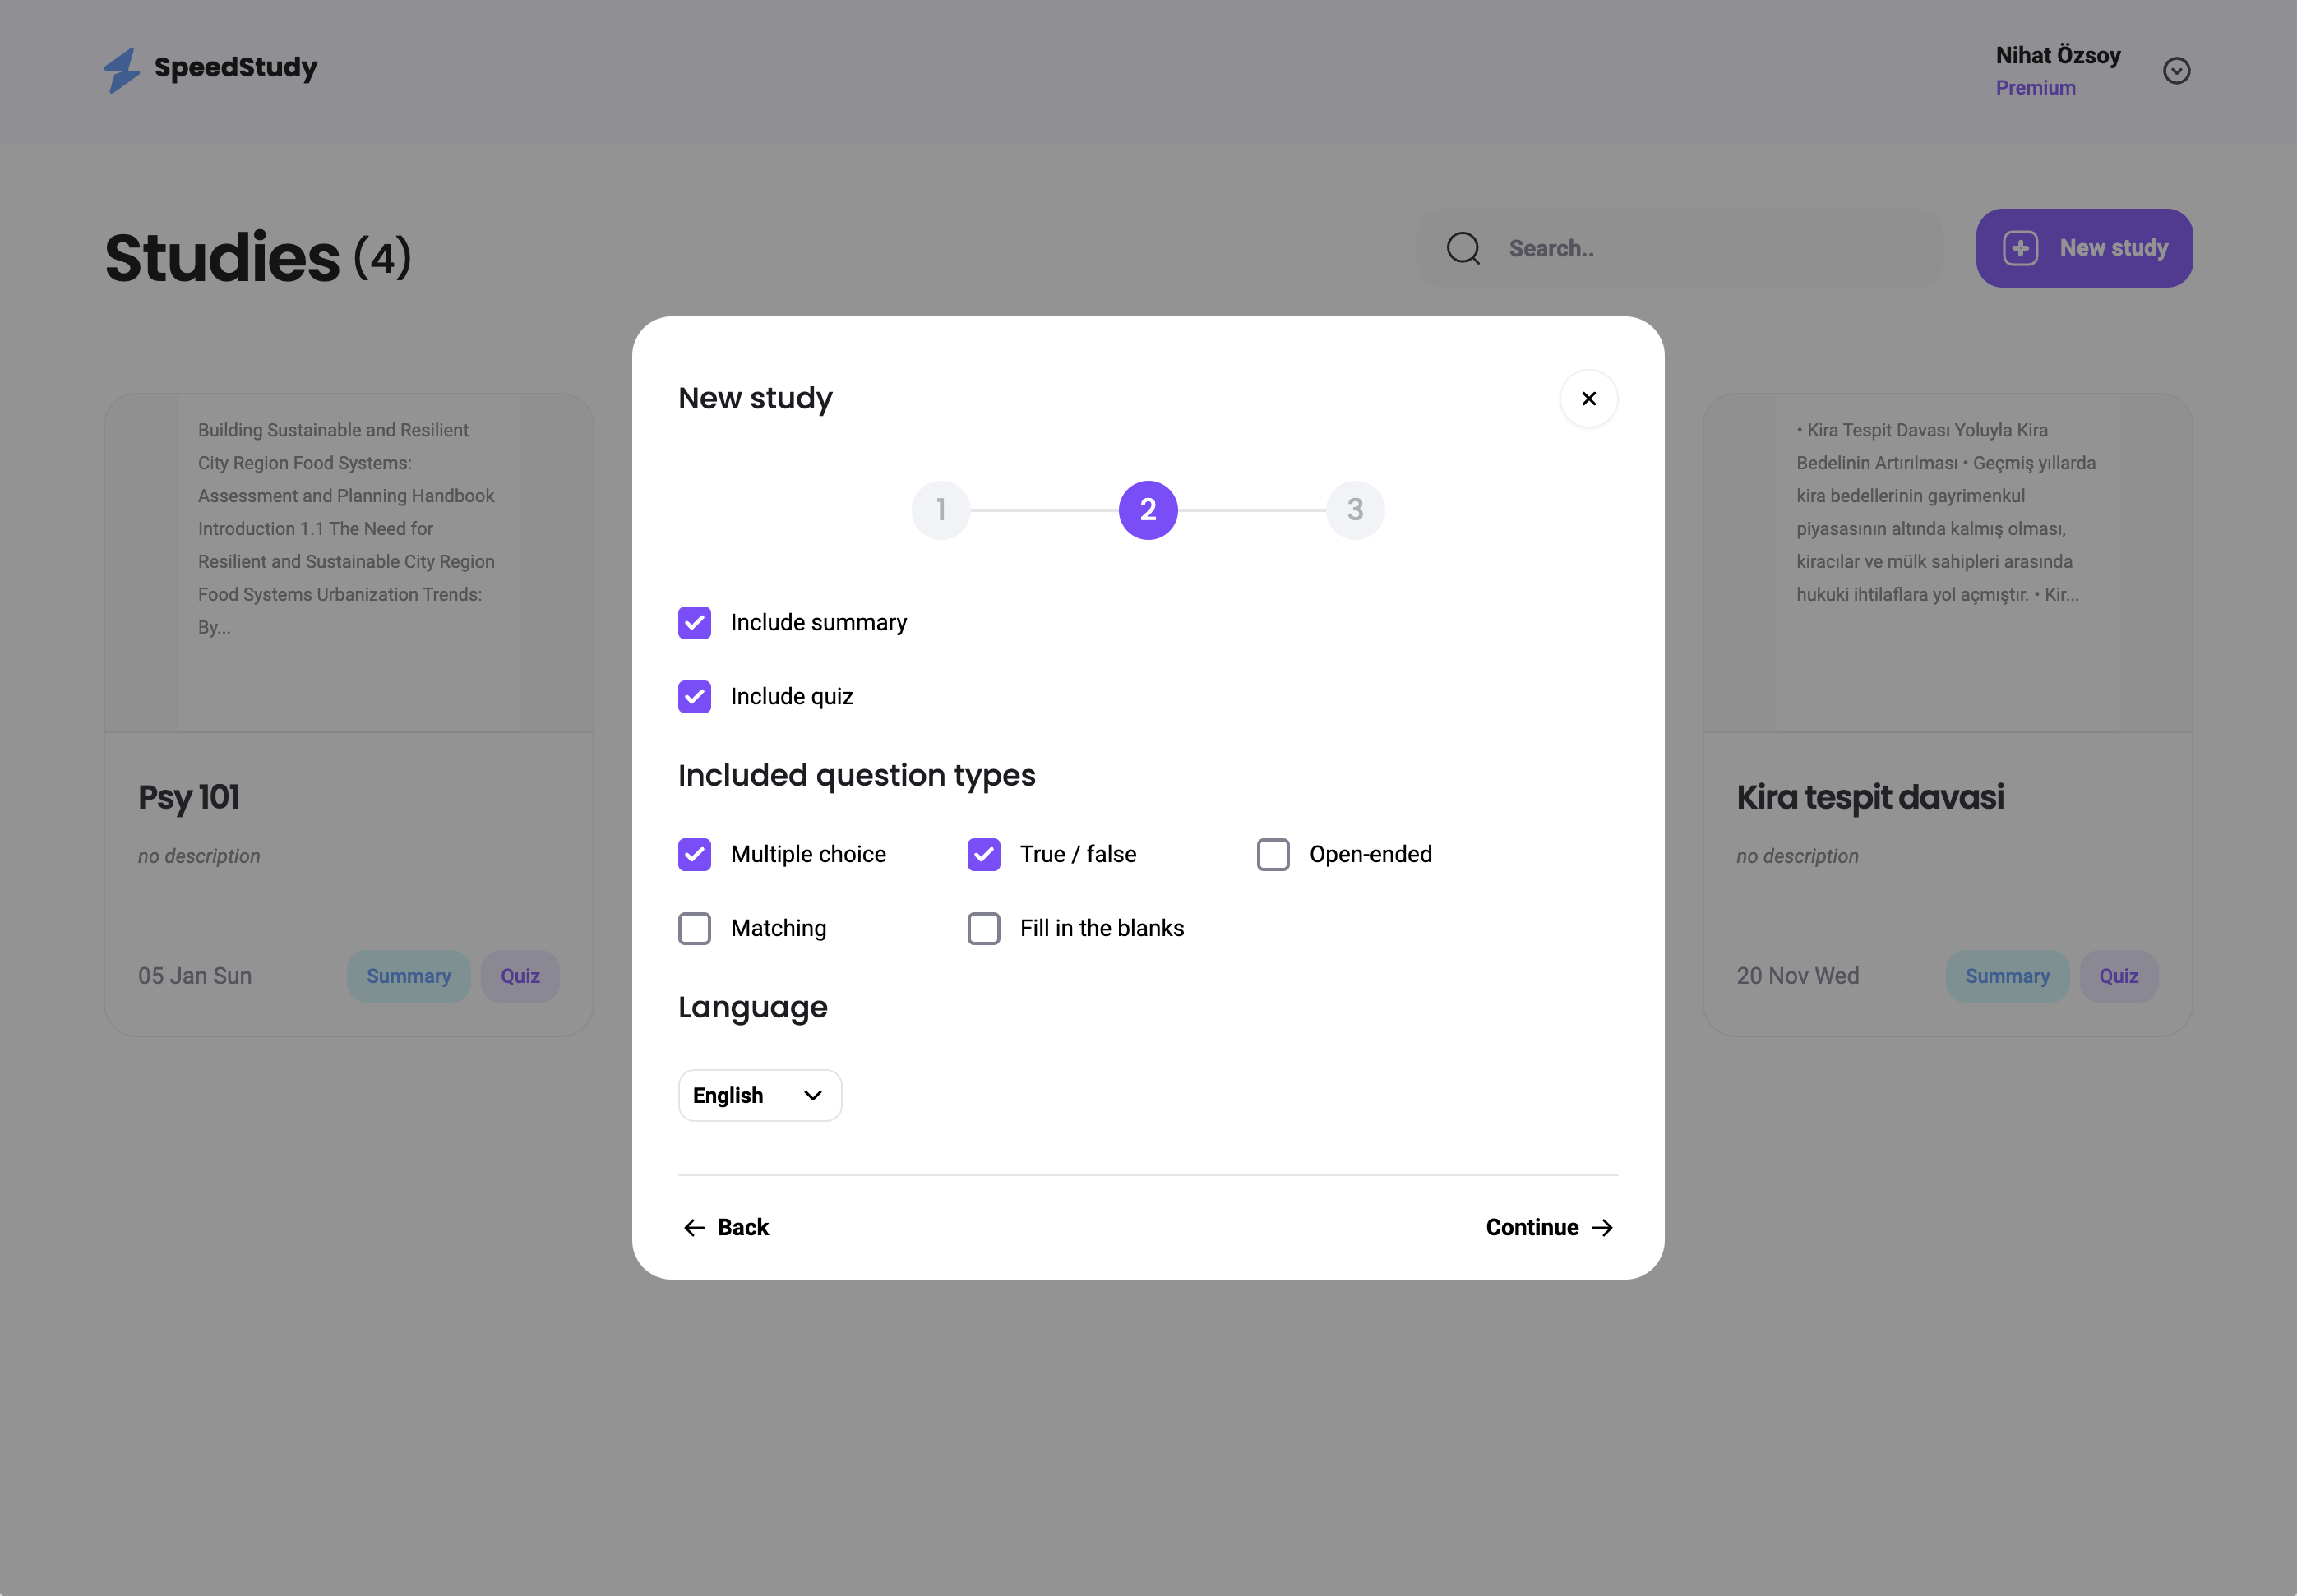Screen dimensions: 2297x1596
Task: Expand user account menu chevron
Action: point(2176,71)
